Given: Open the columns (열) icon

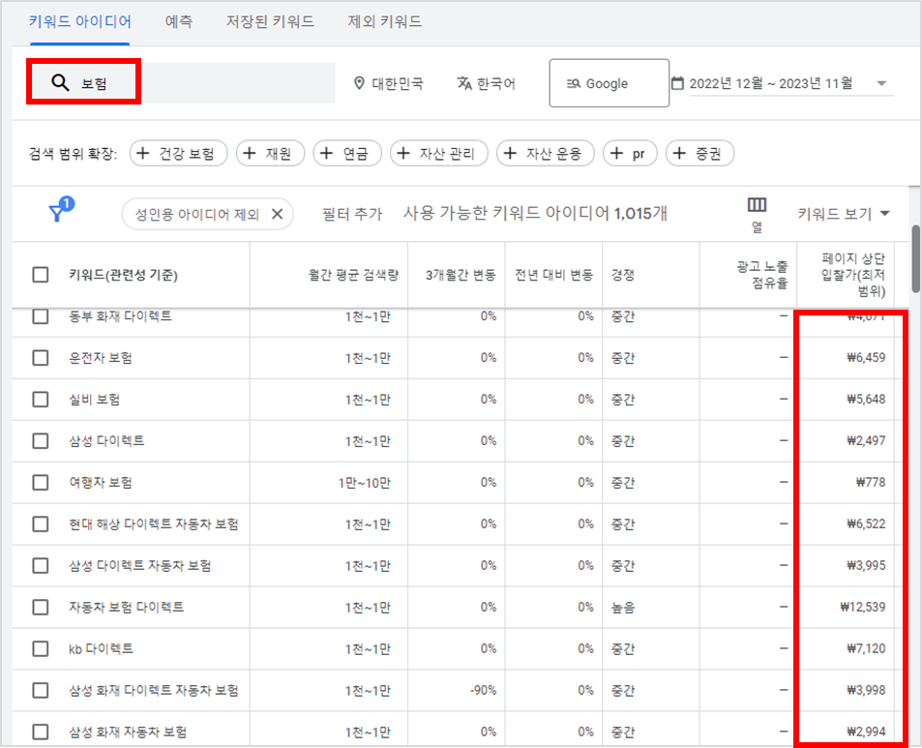Looking at the screenshot, I should [757, 204].
